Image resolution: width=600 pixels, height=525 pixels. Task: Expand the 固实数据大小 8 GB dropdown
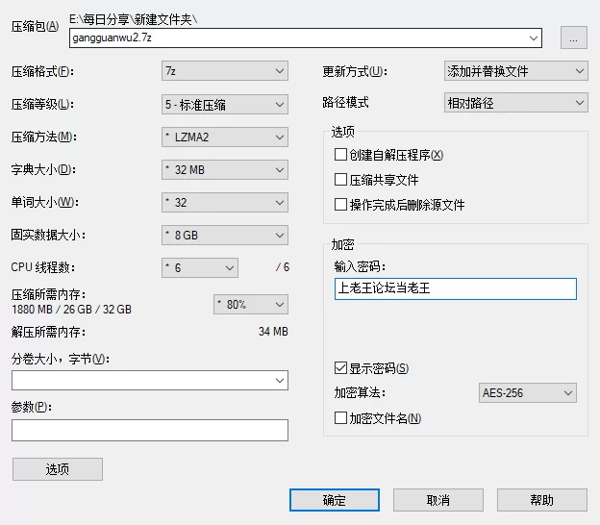pos(225,235)
